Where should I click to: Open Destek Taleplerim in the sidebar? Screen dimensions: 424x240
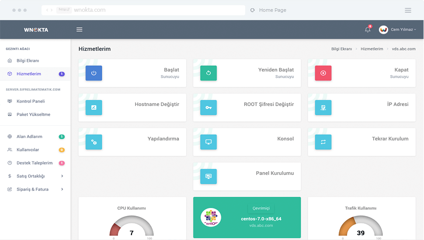(x=34, y=163)
